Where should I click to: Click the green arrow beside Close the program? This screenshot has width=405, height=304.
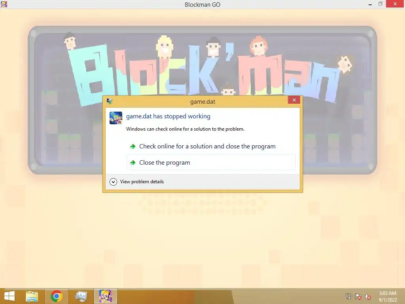click(x=133, y=163)
